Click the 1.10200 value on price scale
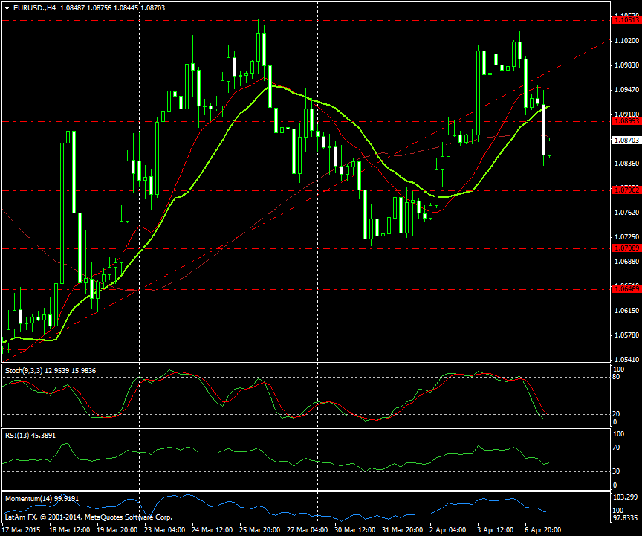642x536 pixels. pyautogui.click(x=625, y=40)
